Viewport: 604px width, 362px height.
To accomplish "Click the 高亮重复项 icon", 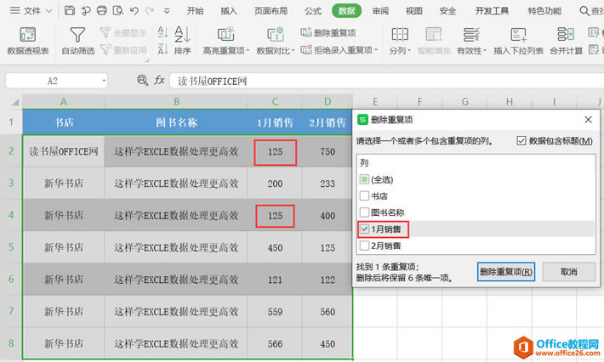I will (225, 35).
